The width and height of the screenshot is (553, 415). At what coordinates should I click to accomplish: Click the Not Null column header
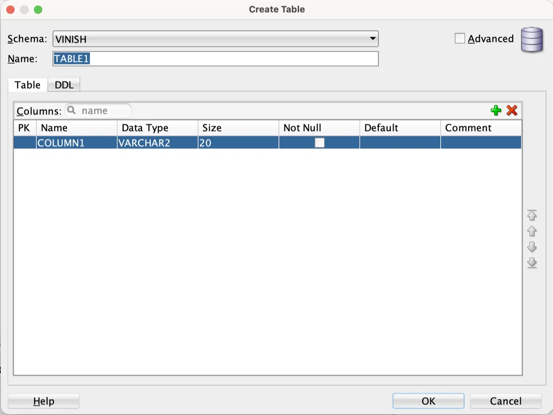click(x=319, y=128)
